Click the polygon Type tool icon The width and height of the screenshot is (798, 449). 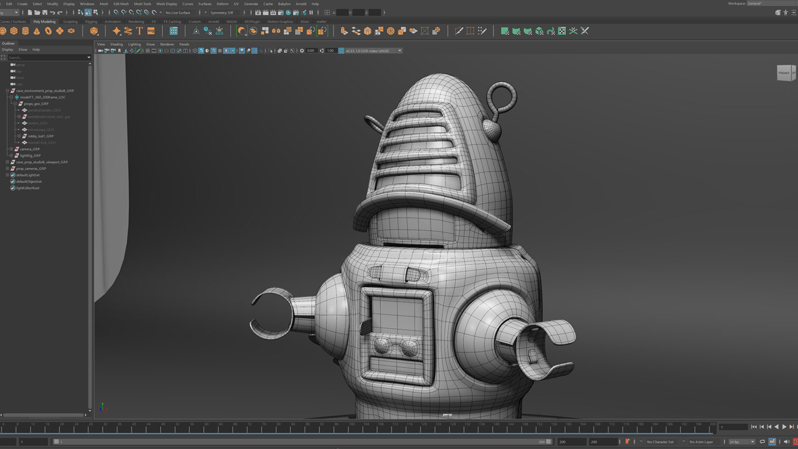pyautogui.click(x=139, y=31)
